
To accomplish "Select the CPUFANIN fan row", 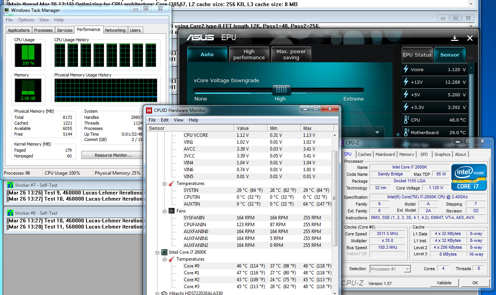I will (239, 225).
